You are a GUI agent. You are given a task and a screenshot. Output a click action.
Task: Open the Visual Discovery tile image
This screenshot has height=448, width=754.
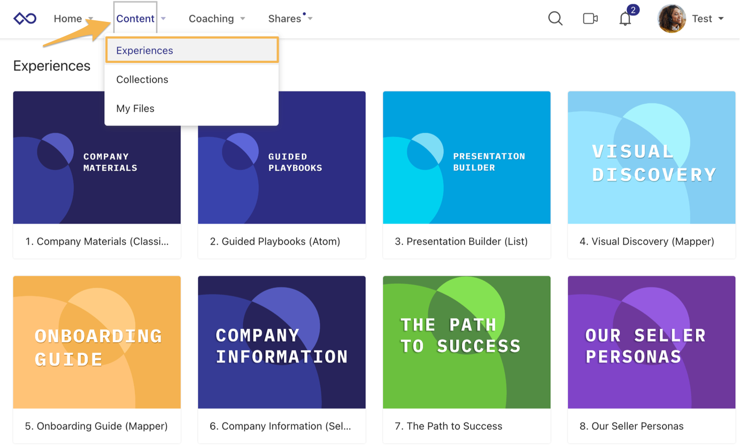(651, 158)
